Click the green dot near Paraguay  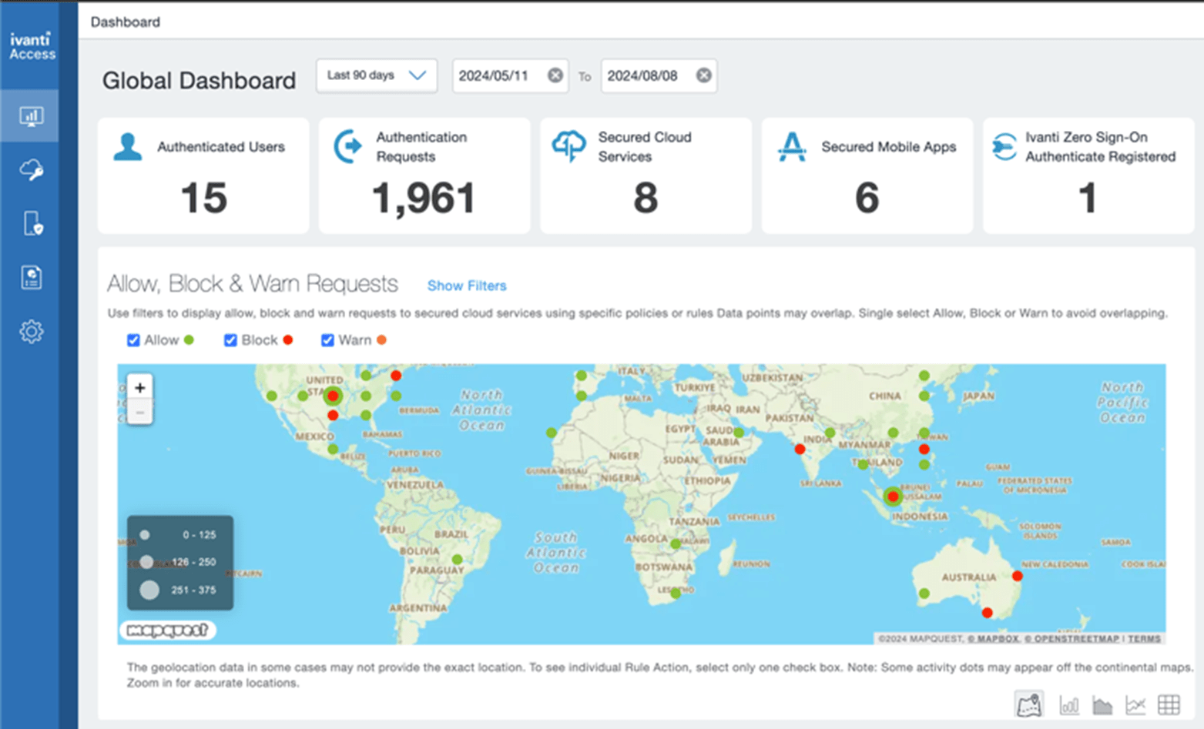tap(458, 560)
